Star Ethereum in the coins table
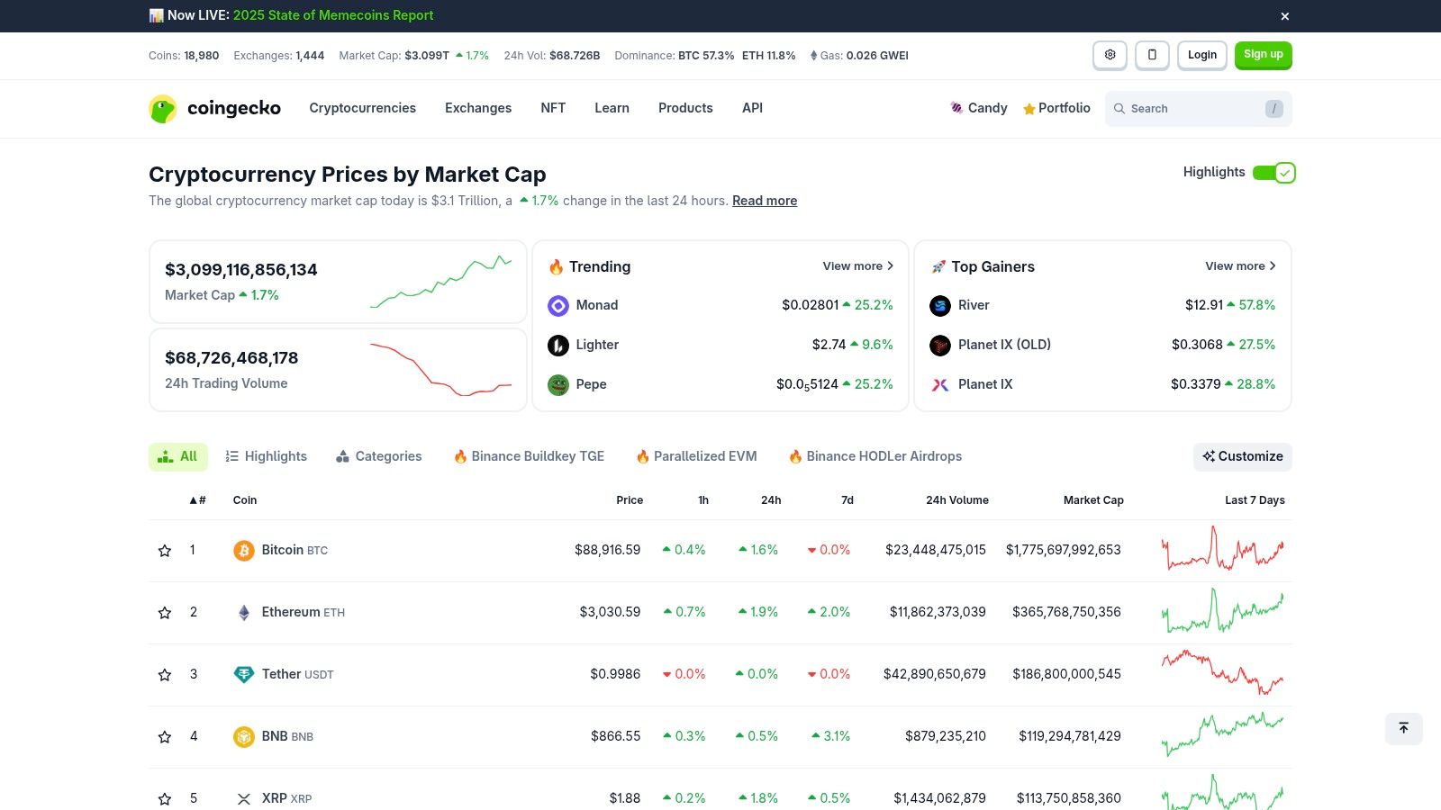 165,612
